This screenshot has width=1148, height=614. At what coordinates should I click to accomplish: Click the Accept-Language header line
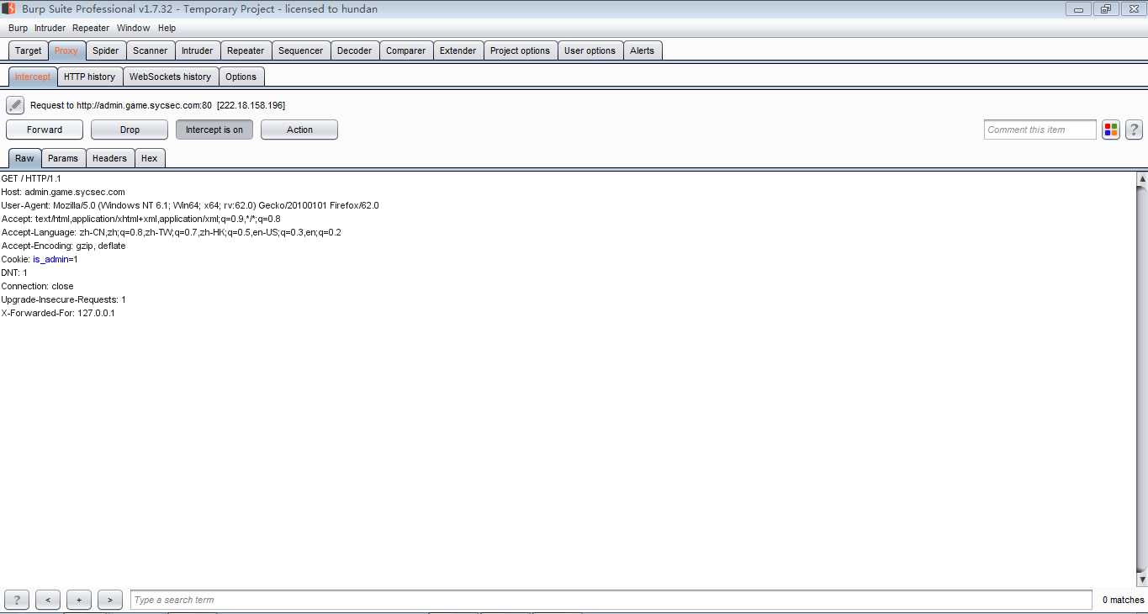172,232
